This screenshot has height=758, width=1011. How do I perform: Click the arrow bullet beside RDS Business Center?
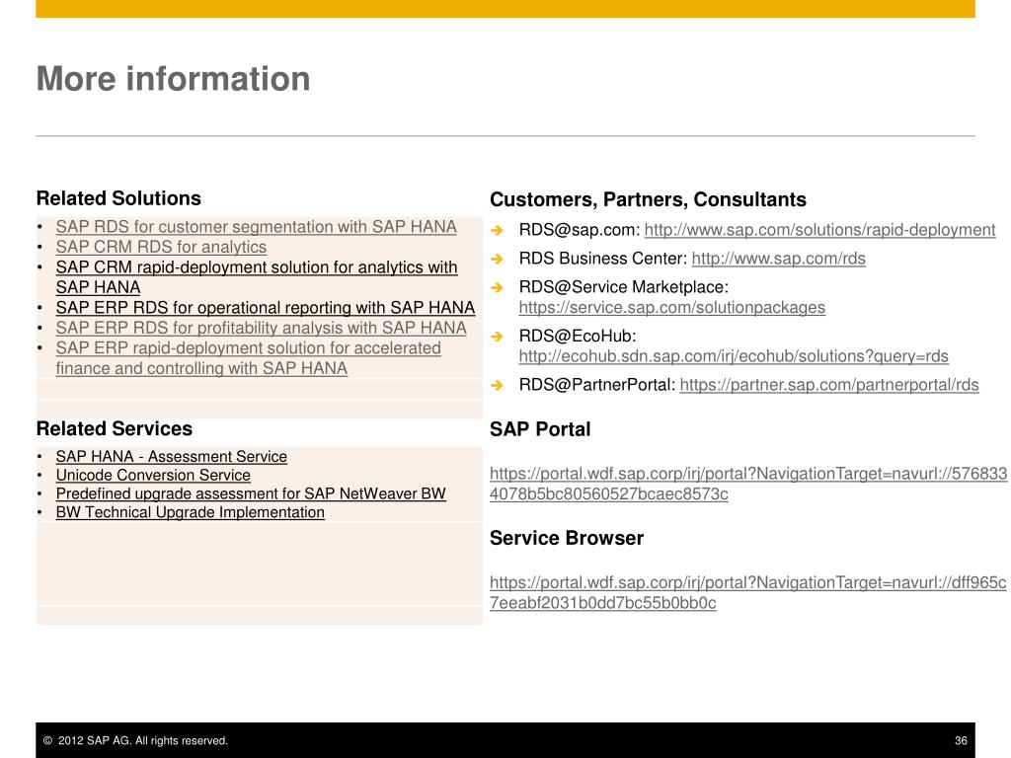coord(497,259)
